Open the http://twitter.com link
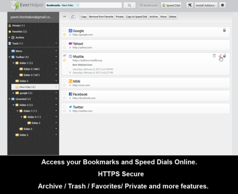 click(x=83, y=111)
